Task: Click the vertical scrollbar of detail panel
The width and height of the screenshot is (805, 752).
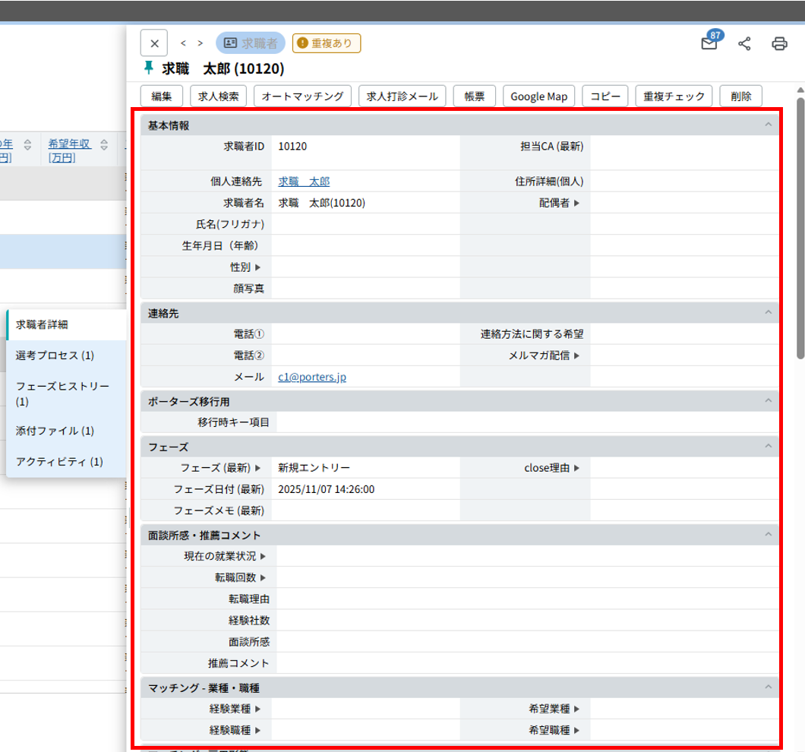Action: [x=800, y=228]
